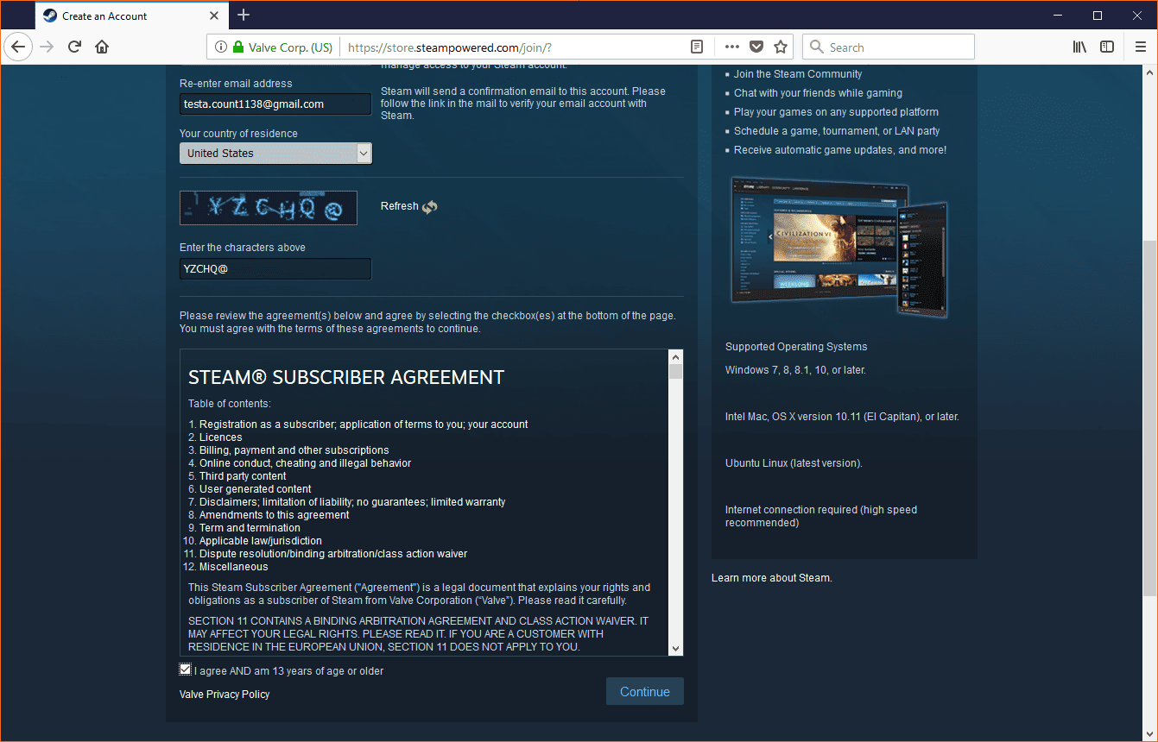Click agreement scrollbar down arrow
1158x742 pixels.
tap(676, 649)
